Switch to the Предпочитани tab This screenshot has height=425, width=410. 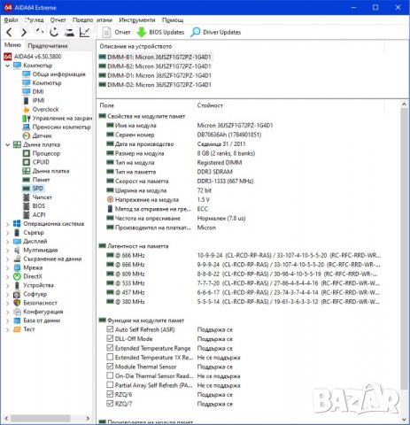coord(48,46)
